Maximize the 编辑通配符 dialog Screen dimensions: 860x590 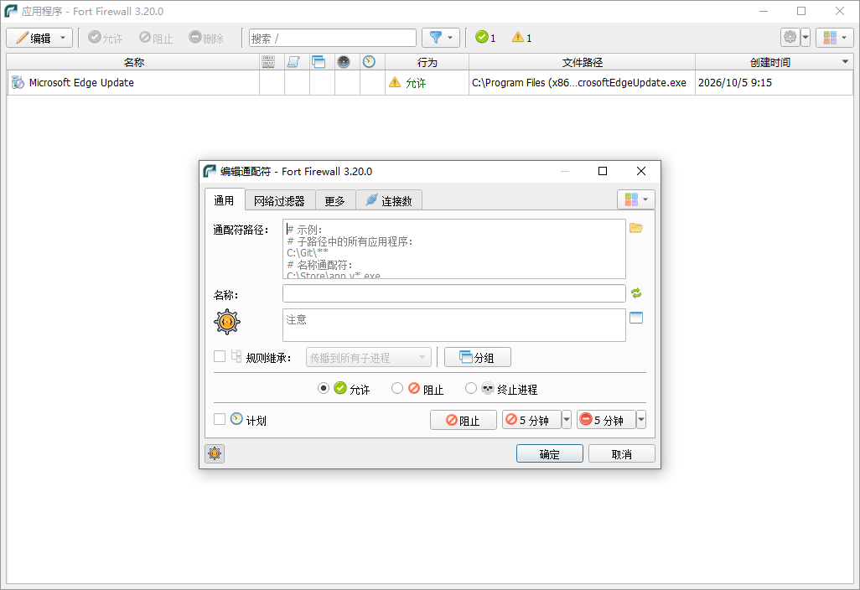pyautogui.click(x=603, y=171)
